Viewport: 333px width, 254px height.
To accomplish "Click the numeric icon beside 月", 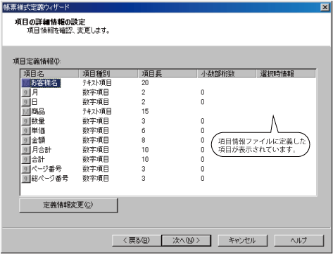I will point(26,92).
